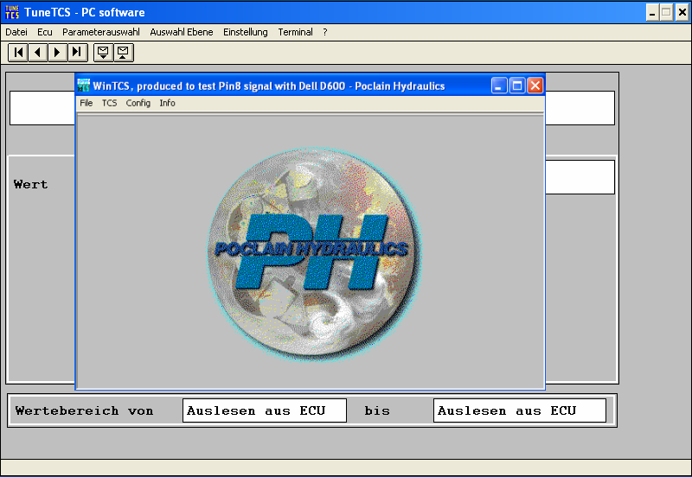The height and width of the screenshot is (477, 692).
Task: Open Info menu in WinTCS window
Action: (167, 103)
